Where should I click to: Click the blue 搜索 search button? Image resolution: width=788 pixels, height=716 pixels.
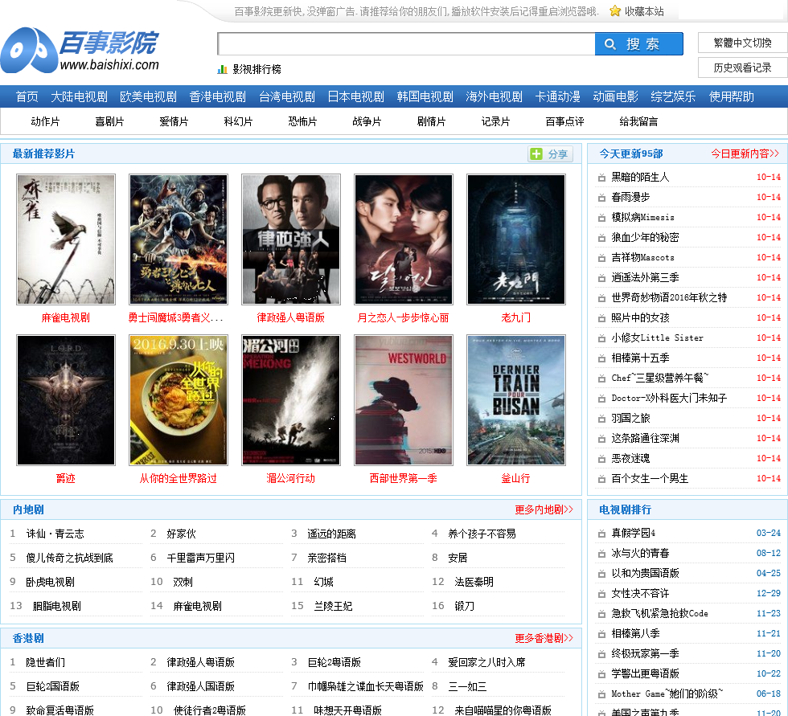tap(638, 44)
